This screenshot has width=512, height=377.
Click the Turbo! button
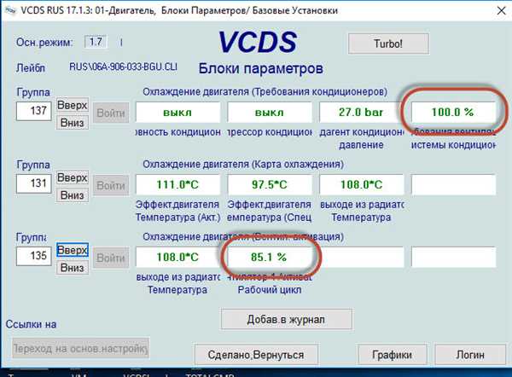[x=388, y=43]
